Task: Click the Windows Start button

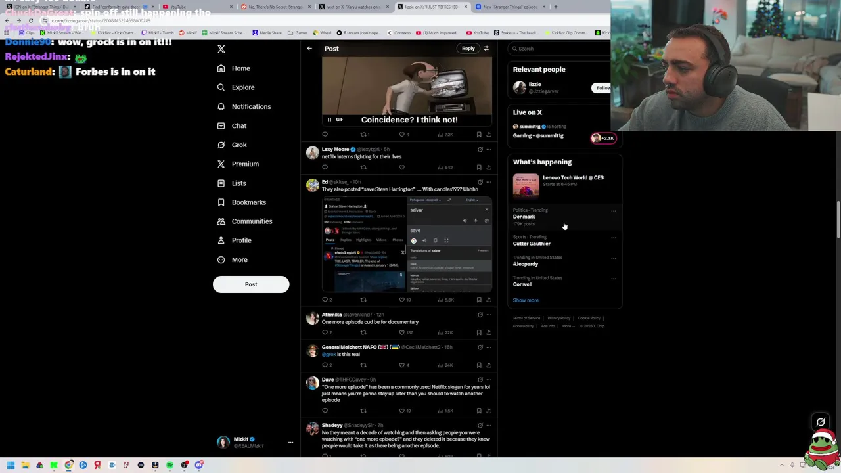Action: click(11, 465)
